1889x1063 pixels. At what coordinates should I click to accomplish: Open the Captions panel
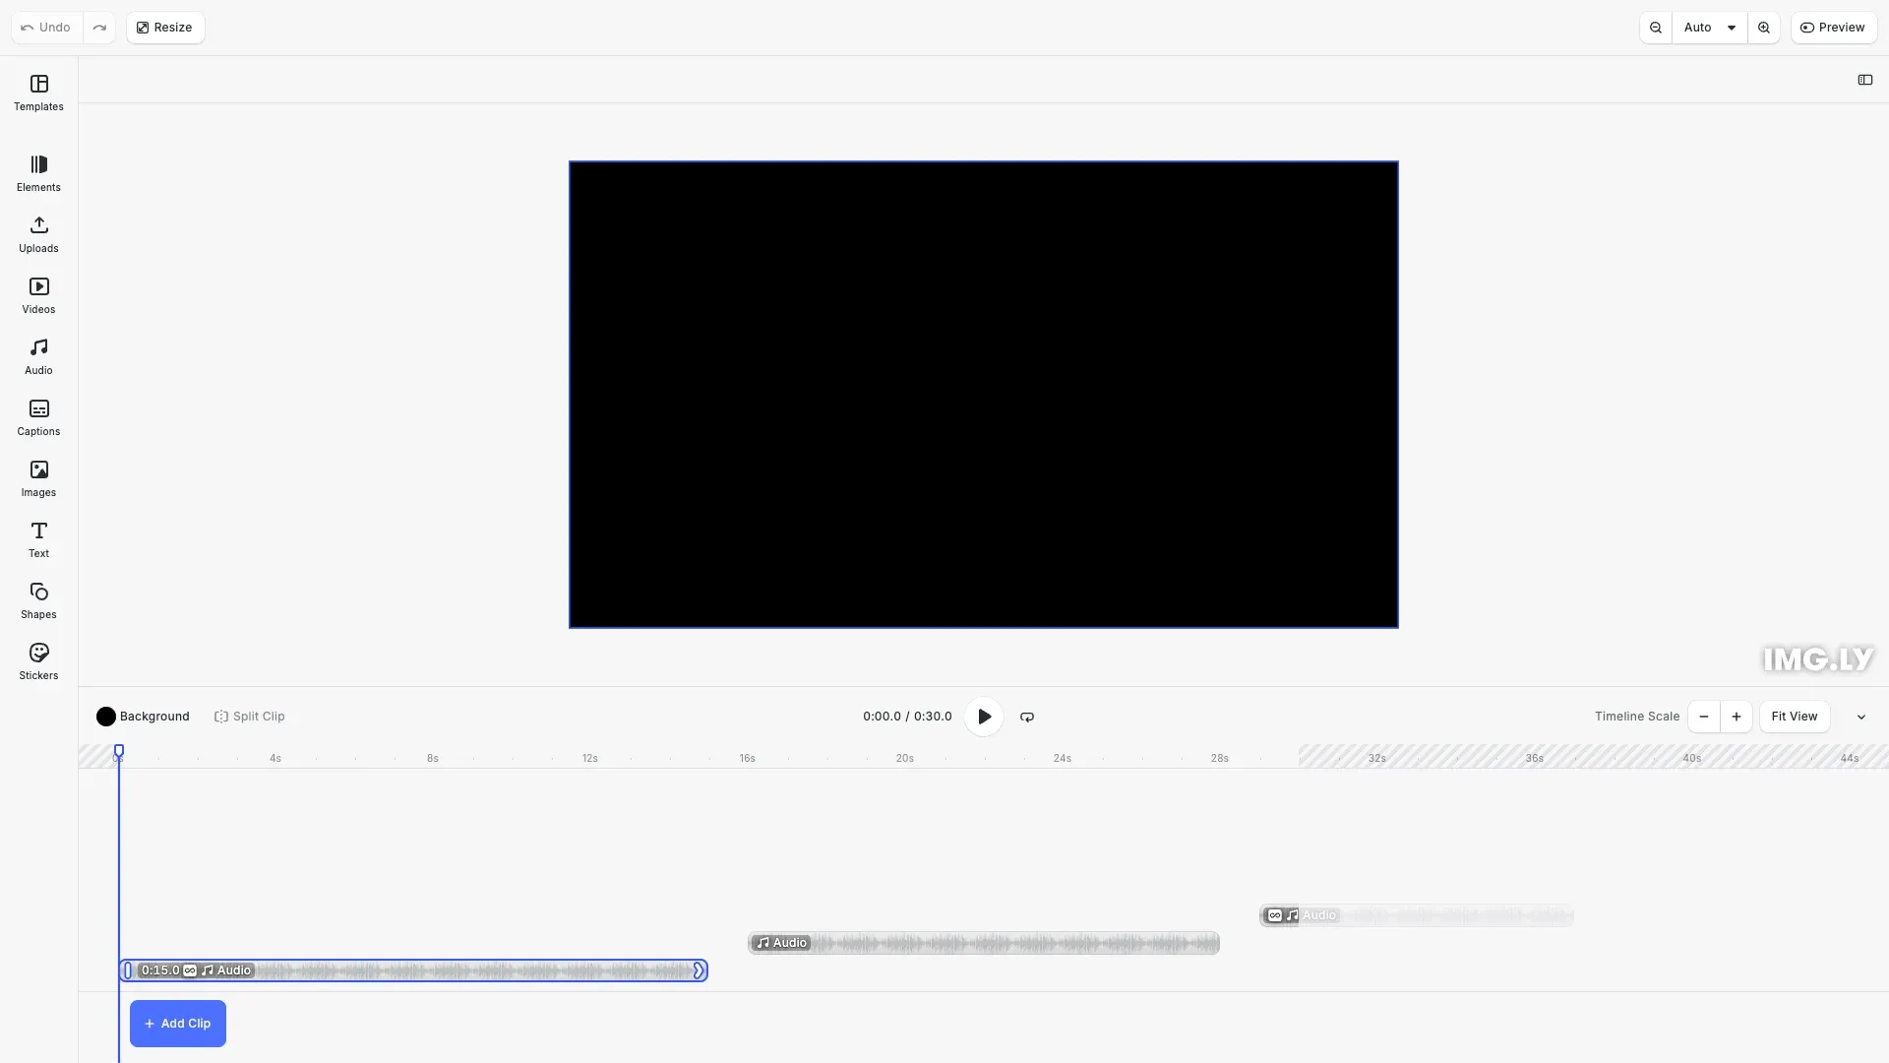tap(38, 416)
